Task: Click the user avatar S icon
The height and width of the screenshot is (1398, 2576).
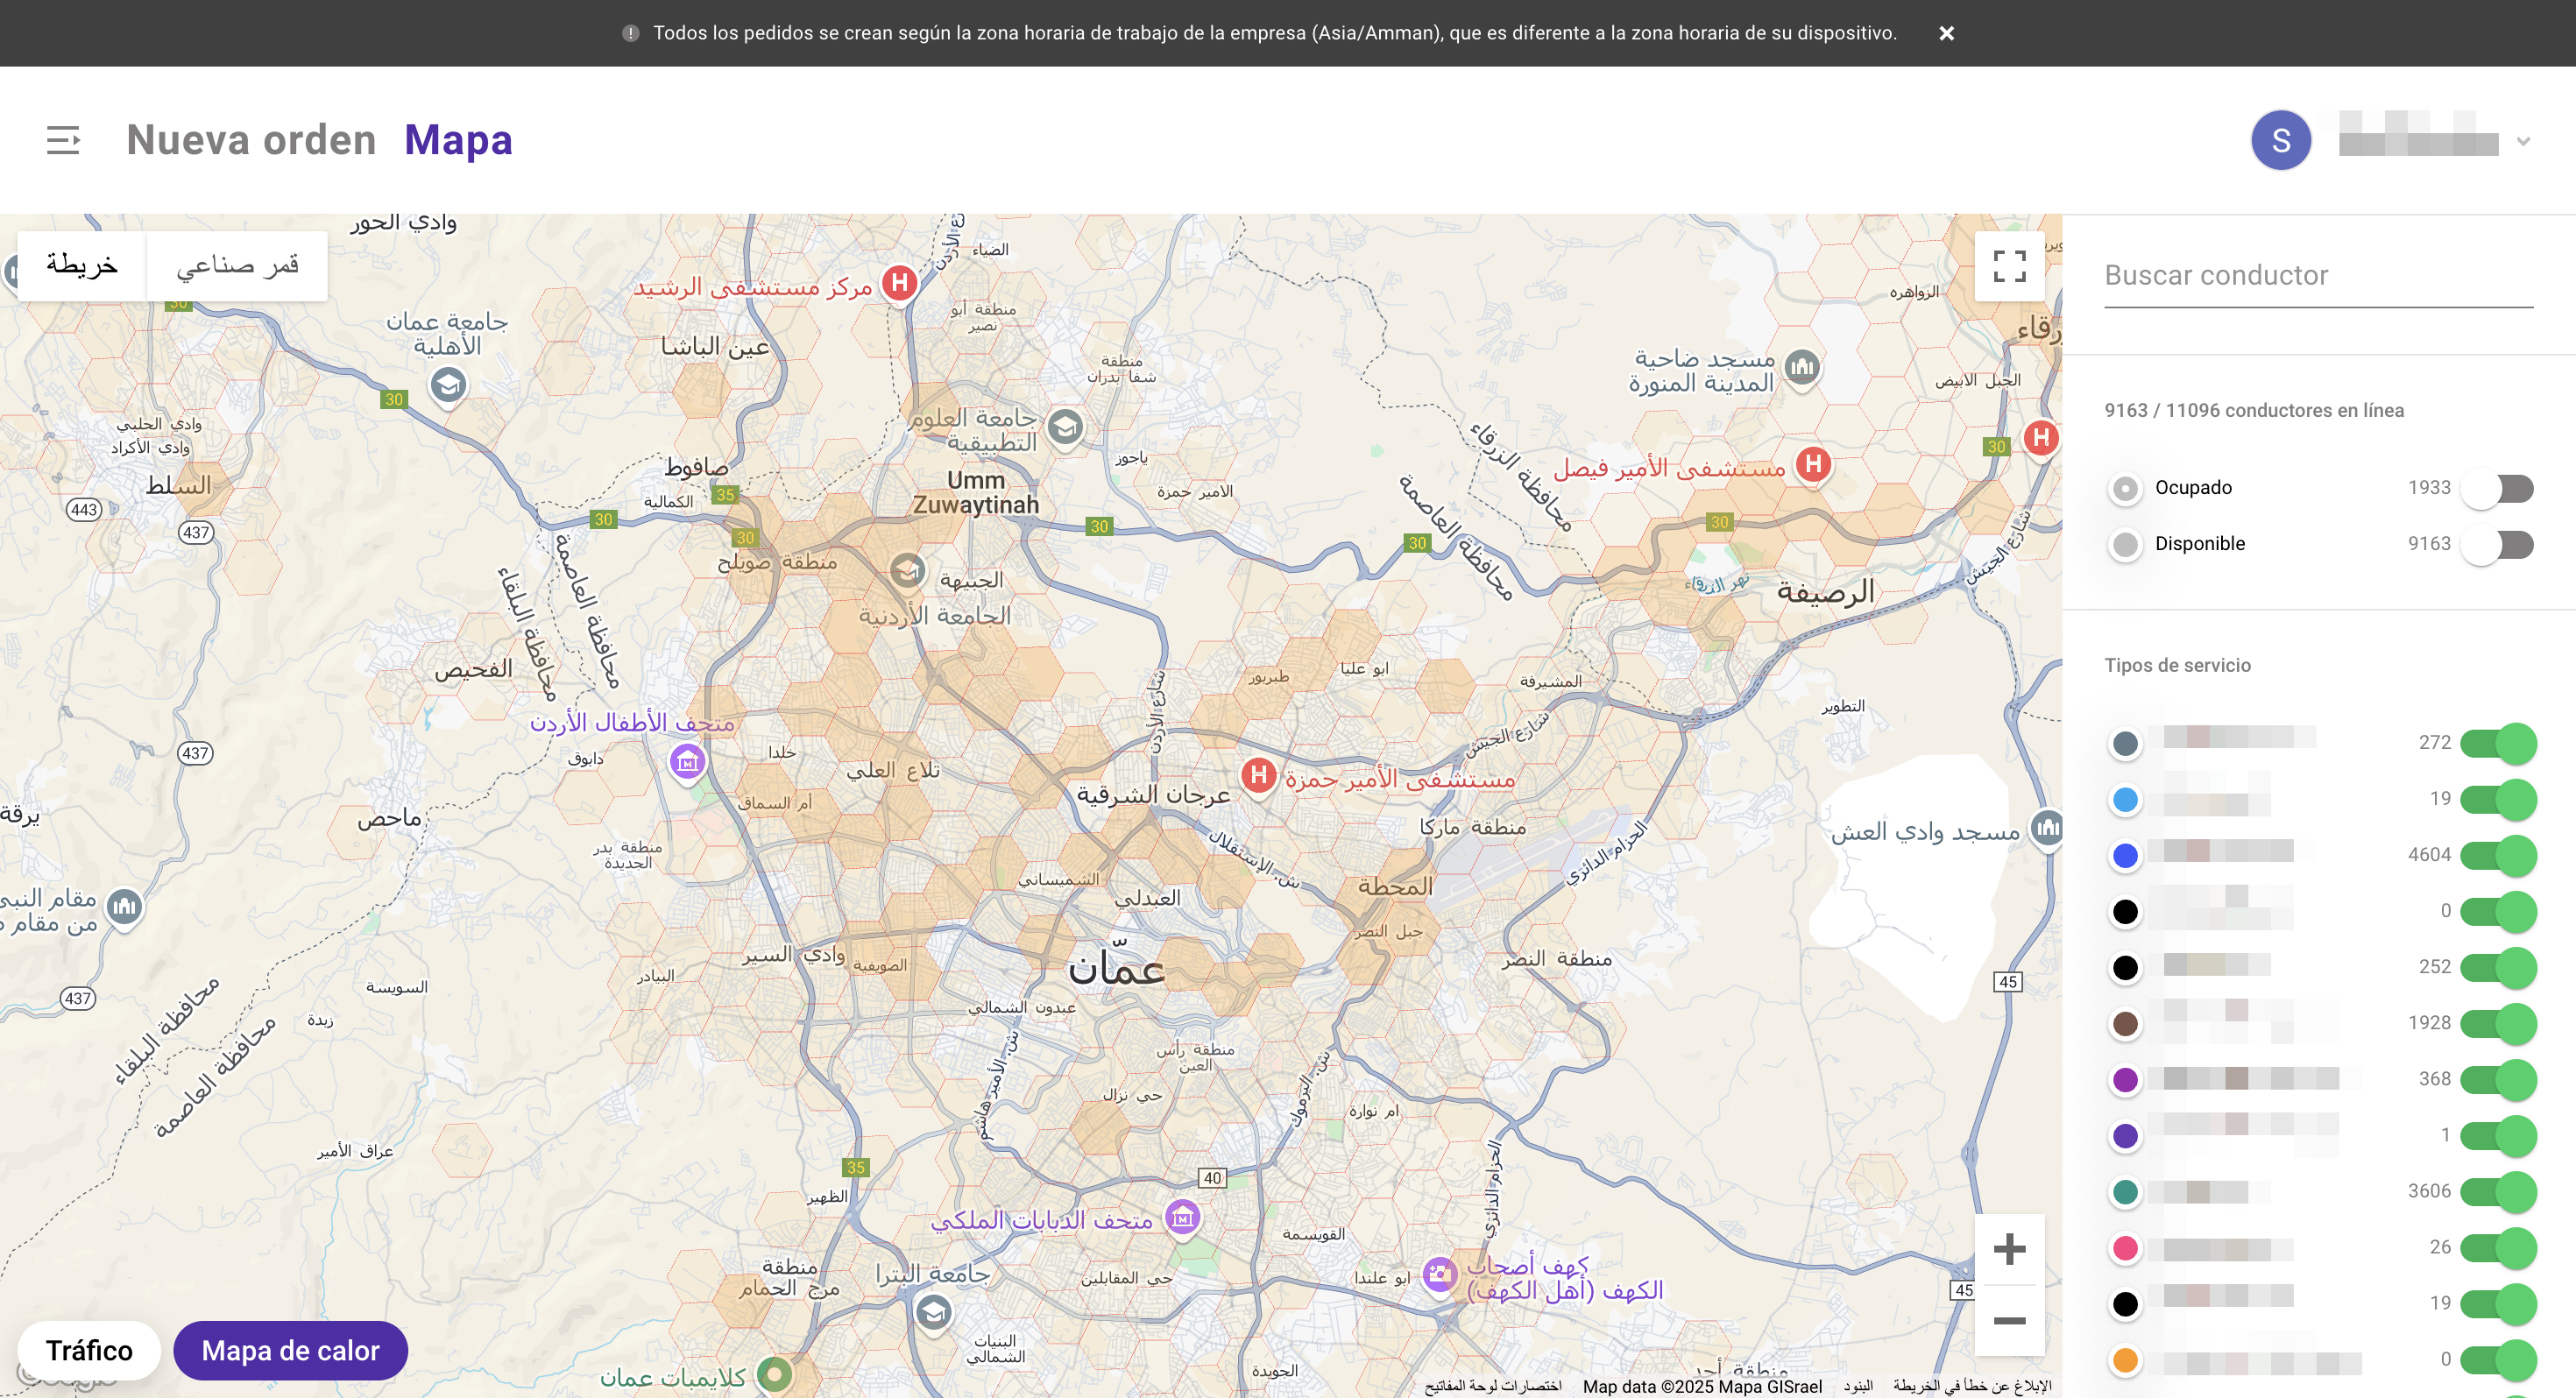Action: pyautogui.click(x=2280, y=140)
